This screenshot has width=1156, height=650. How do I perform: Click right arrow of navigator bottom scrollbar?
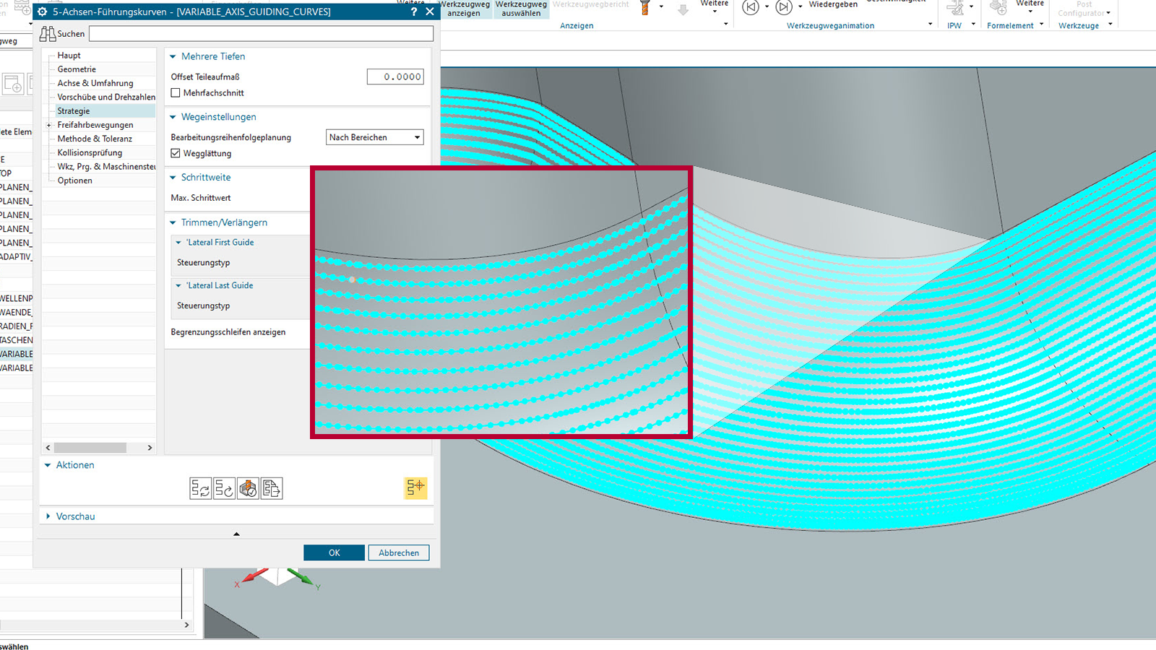point(186,625)
